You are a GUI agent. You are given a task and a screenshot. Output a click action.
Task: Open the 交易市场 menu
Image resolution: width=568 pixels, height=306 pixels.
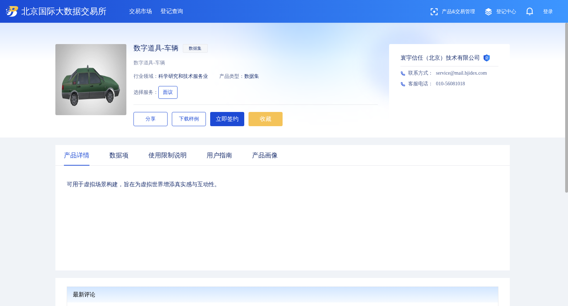pos(141,11)
